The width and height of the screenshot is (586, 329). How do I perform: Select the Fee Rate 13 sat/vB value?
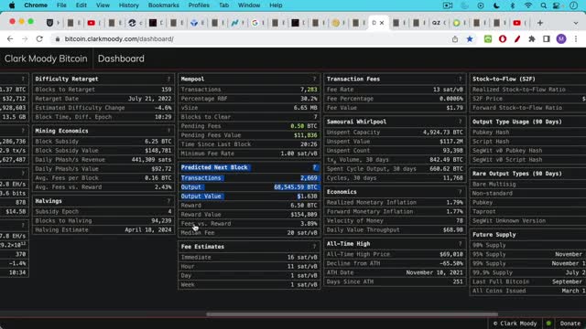point(448,90)
